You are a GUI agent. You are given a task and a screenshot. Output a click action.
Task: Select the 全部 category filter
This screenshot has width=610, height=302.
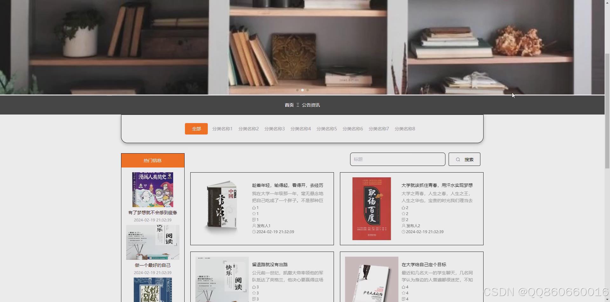(x=196, y=128)
